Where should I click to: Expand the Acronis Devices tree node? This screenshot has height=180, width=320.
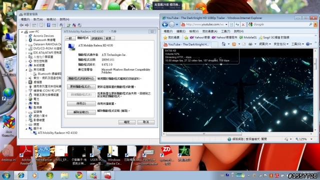[x=26, y=36]
